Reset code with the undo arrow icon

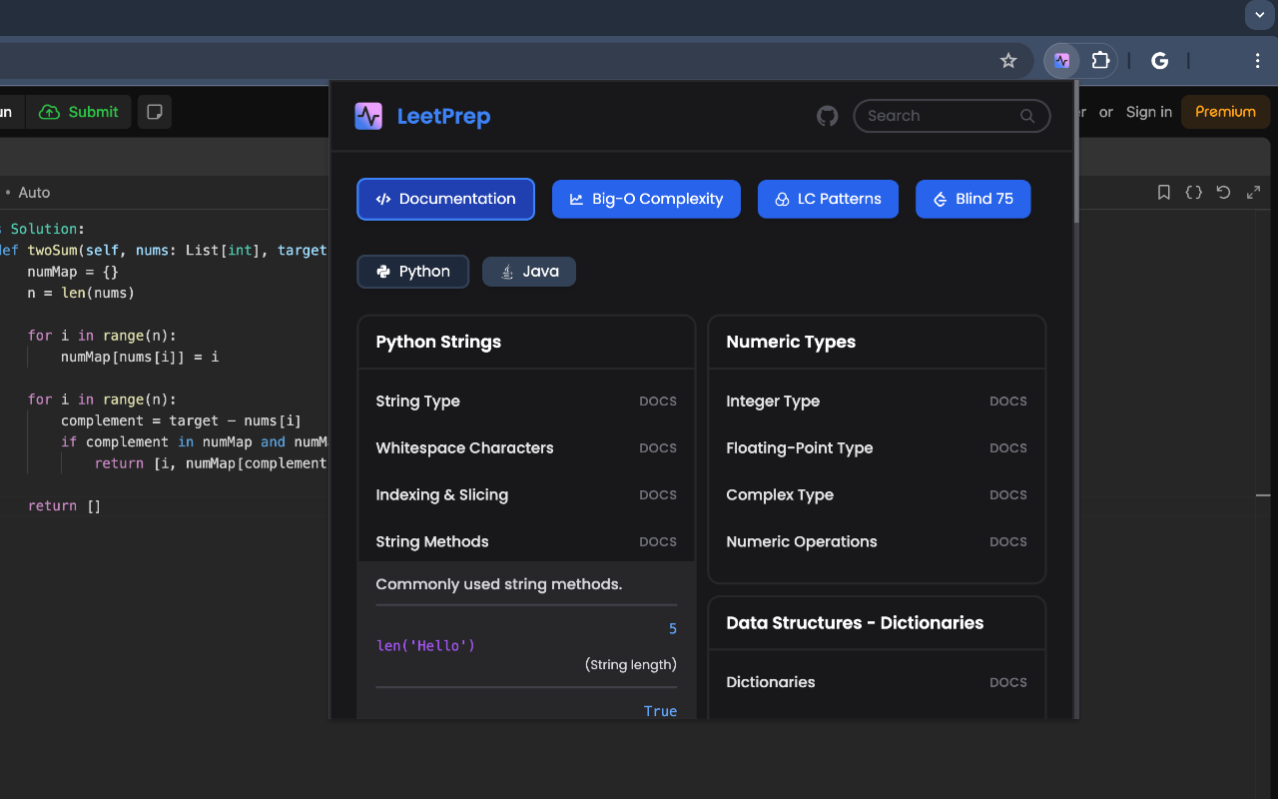pos(1223,193)
